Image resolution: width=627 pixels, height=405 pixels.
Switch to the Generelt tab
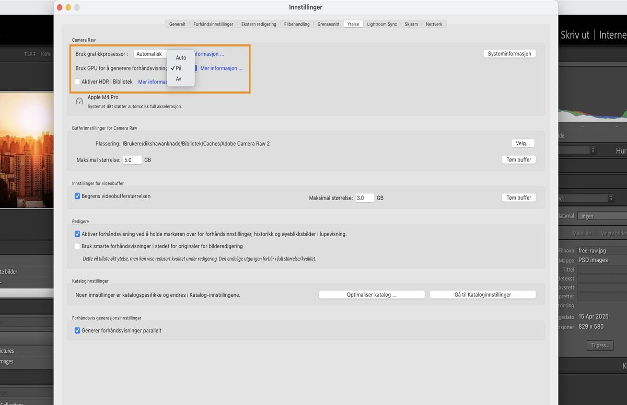pyautogui.click(x=177, y=24)
